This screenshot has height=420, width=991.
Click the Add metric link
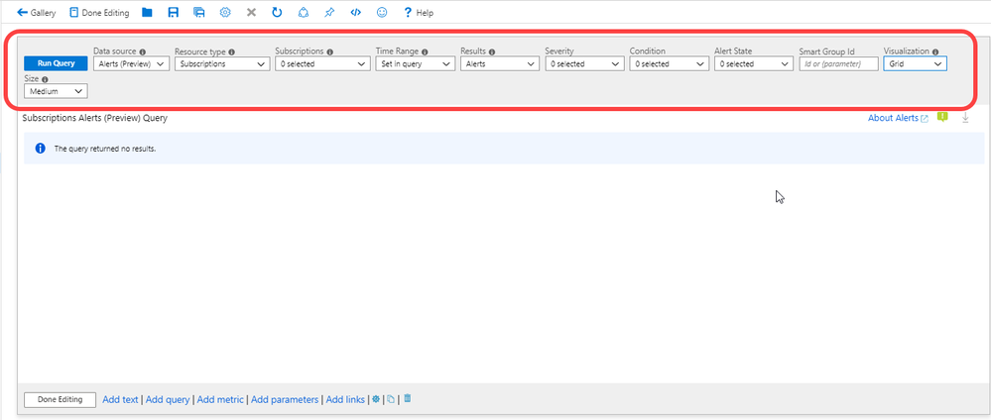pyautogui.click(x=220, y=400)
